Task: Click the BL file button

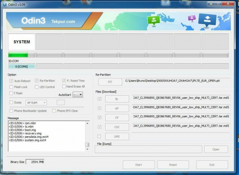Action: [x=117, y=99]
